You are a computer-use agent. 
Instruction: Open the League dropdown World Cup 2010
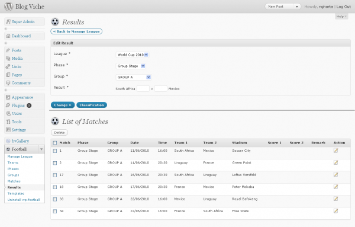[x=132, y=55]
